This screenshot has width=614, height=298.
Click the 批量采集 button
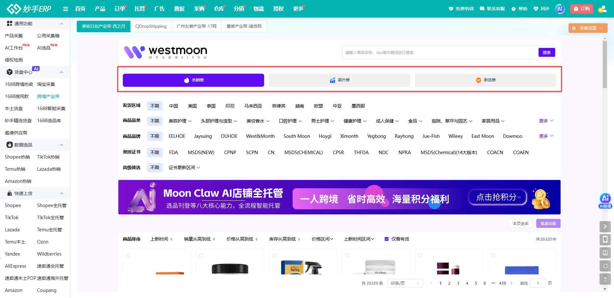(x=548, y=223)
